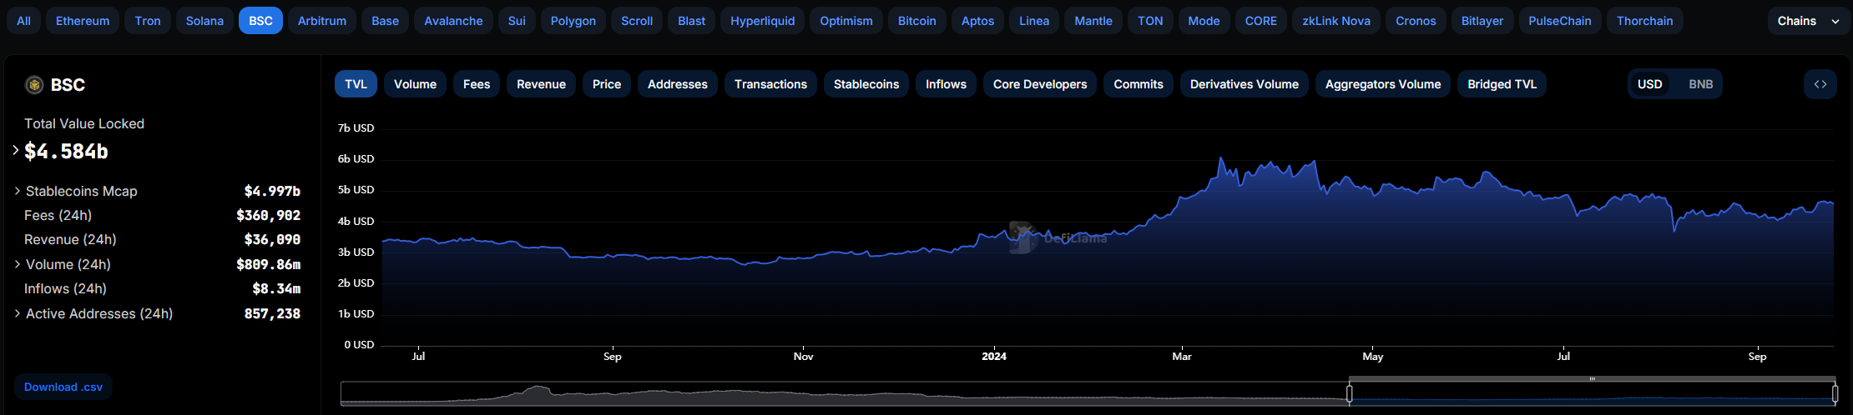
Task: Toggle the Aggregators Volume chart metric
Action: [x=1383, y=84]
